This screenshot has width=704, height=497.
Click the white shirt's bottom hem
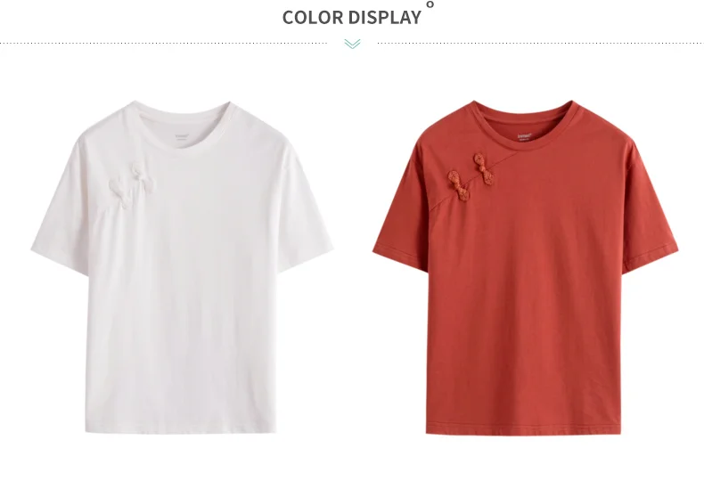[x=181, y=428]
